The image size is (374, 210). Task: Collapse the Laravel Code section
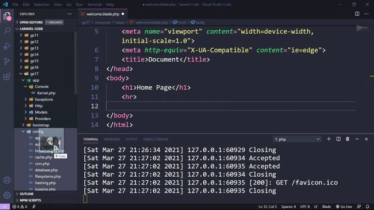click(46, 29)
